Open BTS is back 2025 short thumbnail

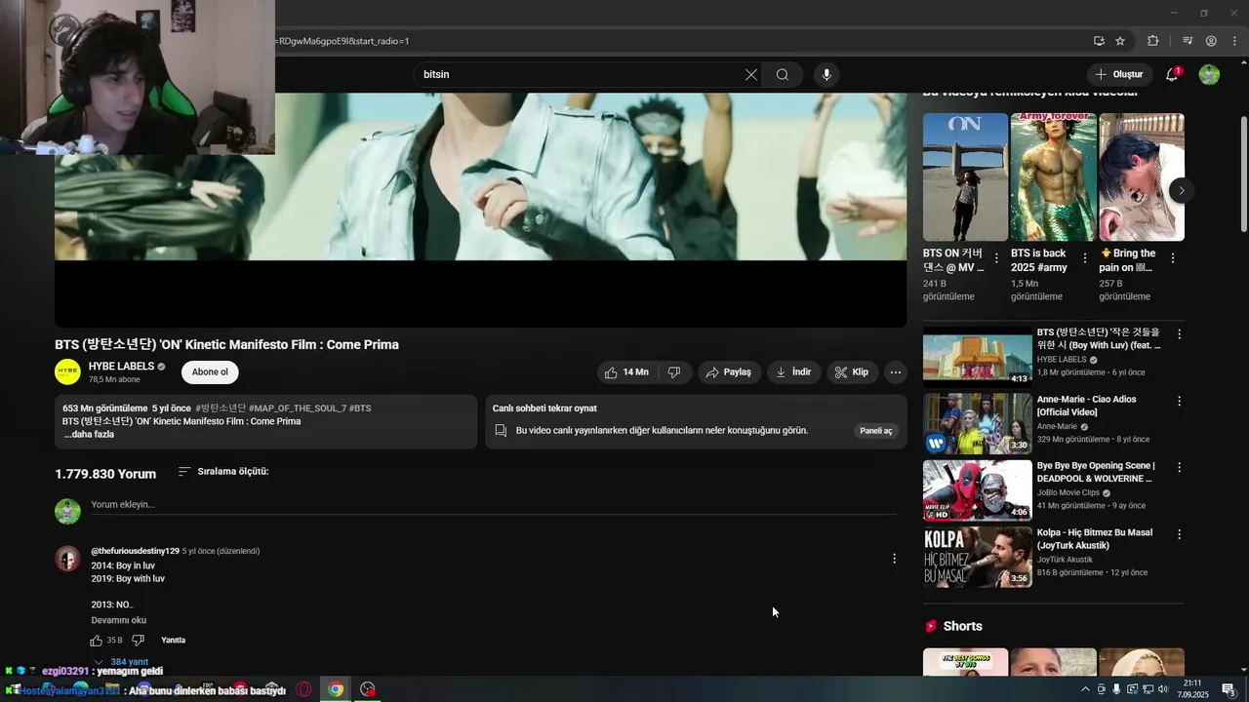pos(1053,176)
